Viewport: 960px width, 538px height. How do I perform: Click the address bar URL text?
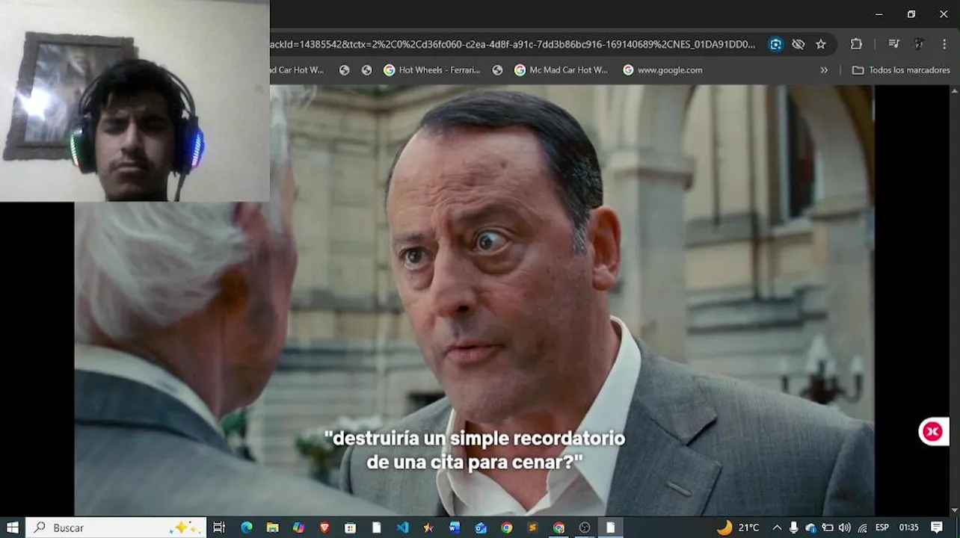(513, 44)
